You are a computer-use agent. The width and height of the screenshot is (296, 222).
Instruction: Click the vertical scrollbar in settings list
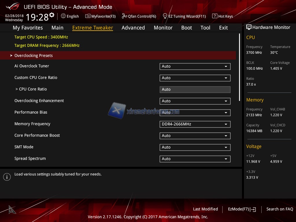pos(239,67)
